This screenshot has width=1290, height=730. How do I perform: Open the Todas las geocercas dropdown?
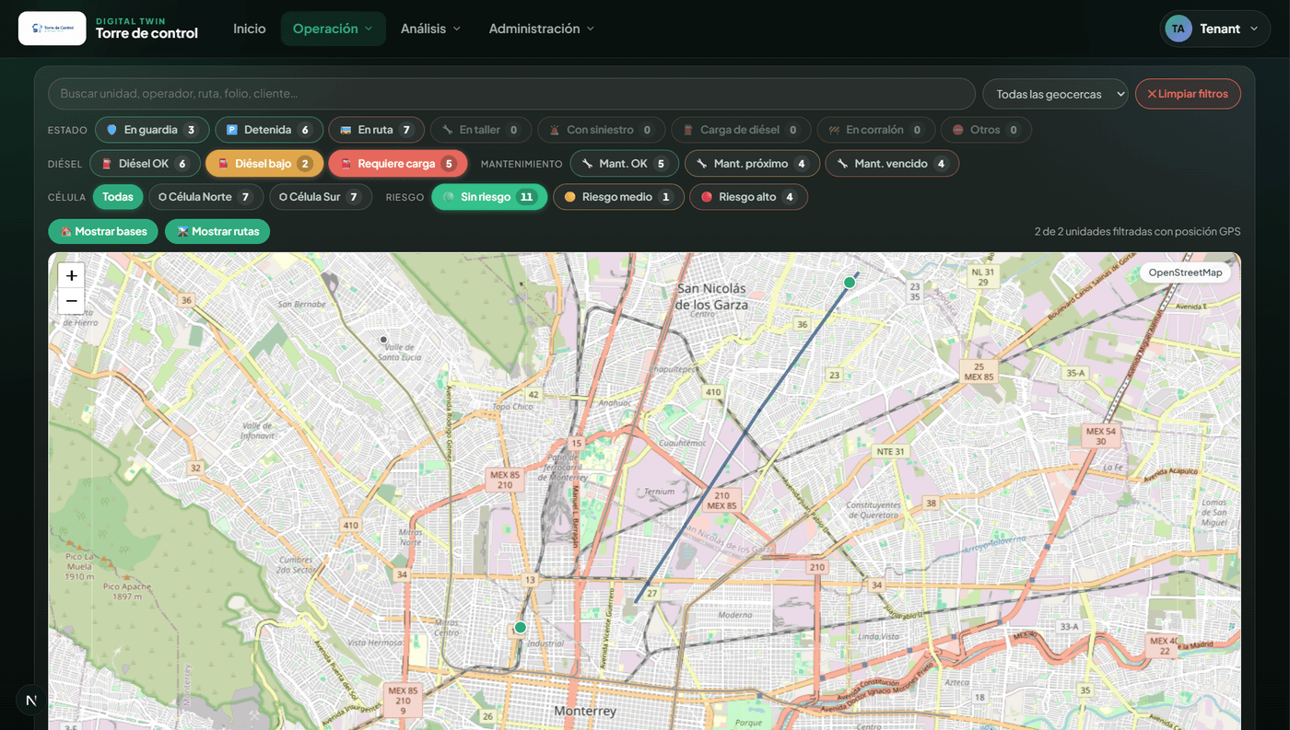pos(1055,94)
